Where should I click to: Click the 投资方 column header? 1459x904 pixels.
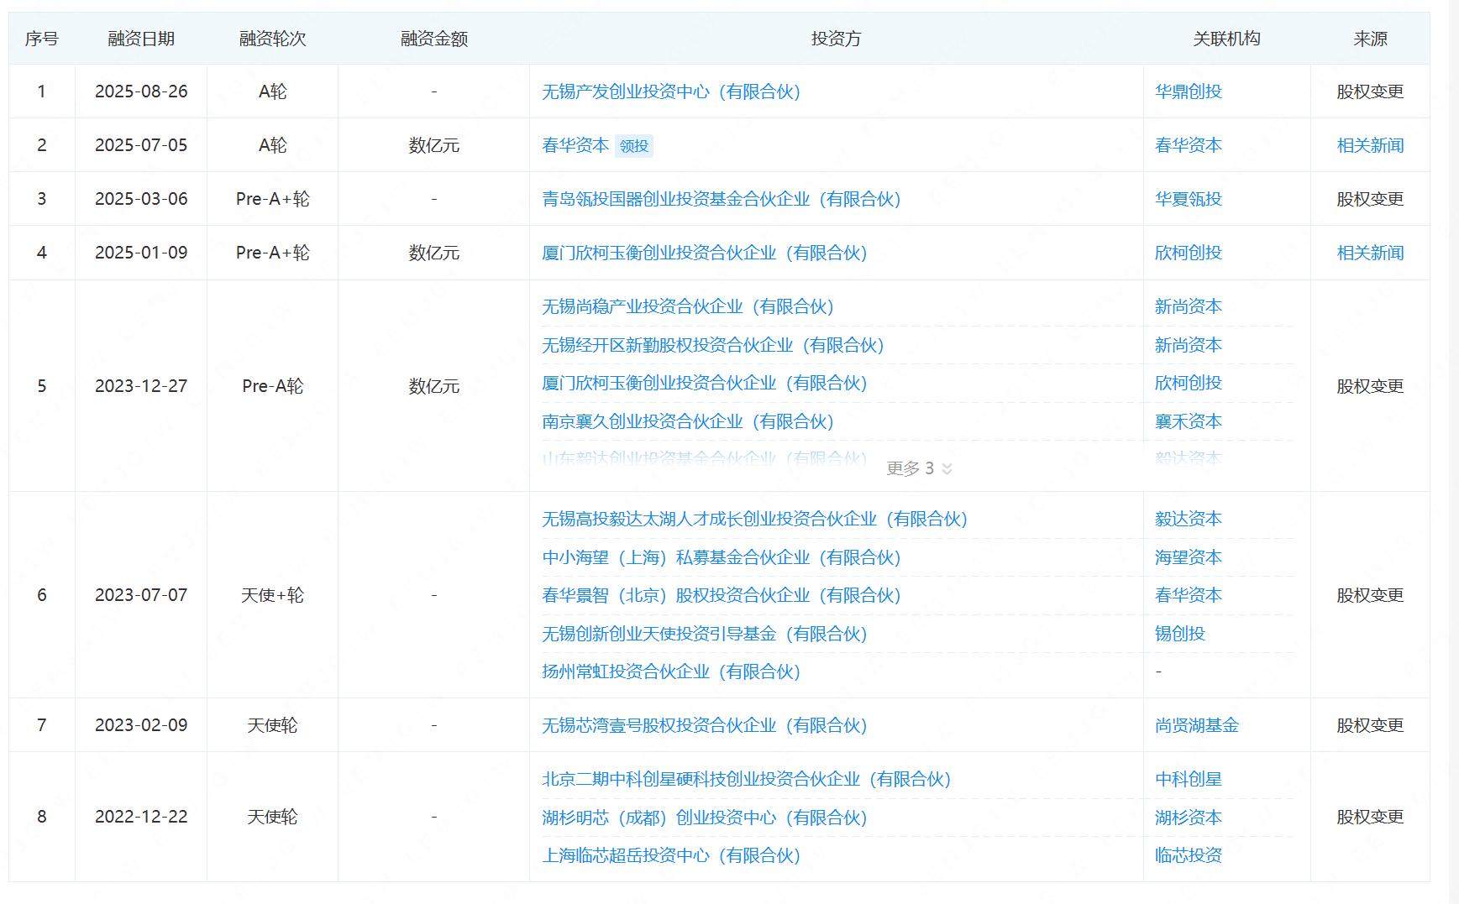836,39
